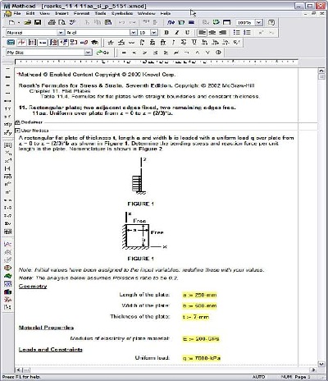The height and width of the screenshot is (381, 328).
Task: Click left arrow of horizontal scrollbar
Action: pos(19,370)
